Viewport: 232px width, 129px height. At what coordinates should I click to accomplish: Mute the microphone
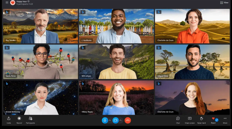pos(105,120)
